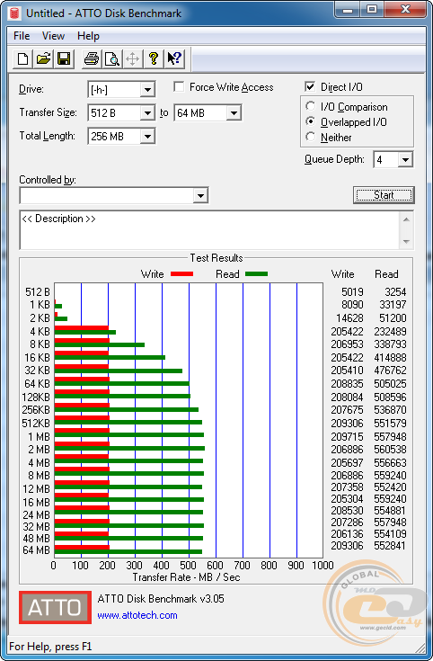Click the 48 MB row label
The width and height of the screenshot is (433, 661).
click(36, 539)
